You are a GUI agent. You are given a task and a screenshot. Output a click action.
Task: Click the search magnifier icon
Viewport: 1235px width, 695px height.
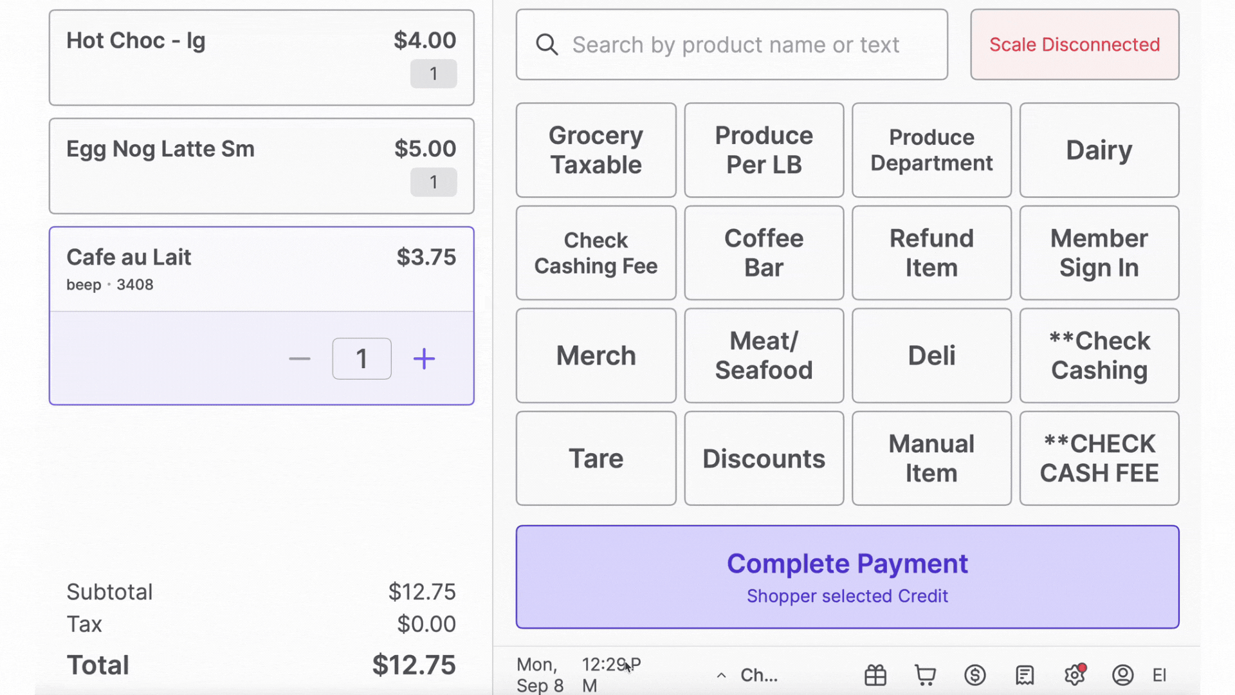pyautogui.click(x=547, y=44)
